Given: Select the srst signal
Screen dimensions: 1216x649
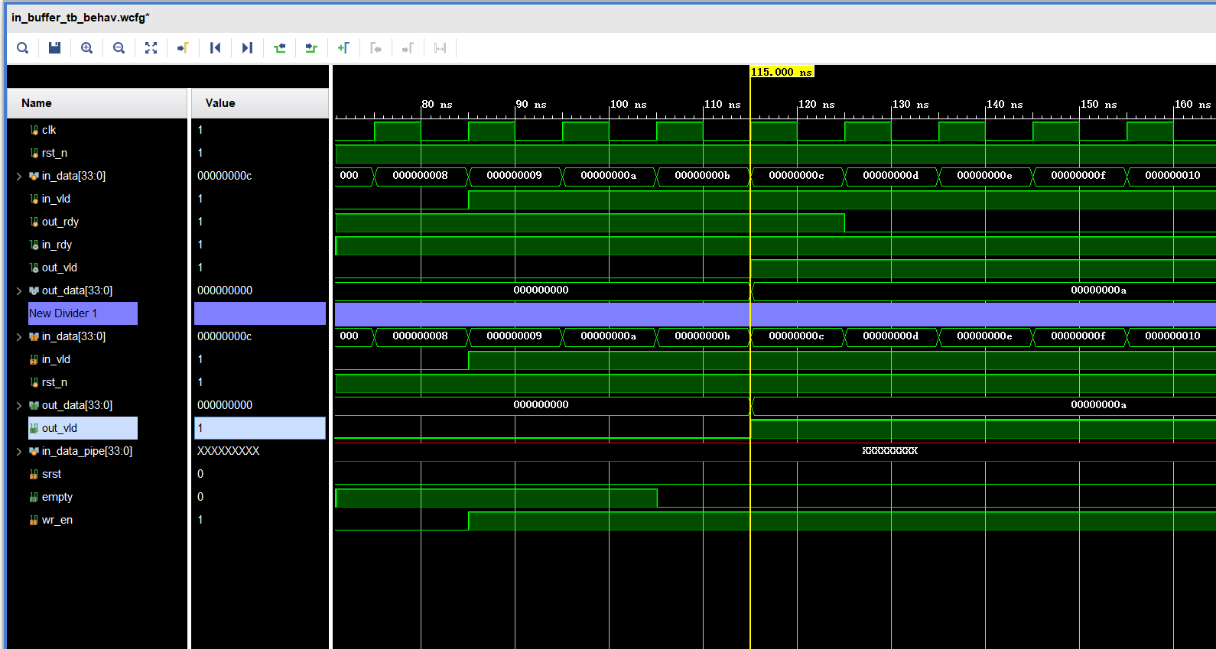Looking at the screenshot, I should click(x=51, y=474).
